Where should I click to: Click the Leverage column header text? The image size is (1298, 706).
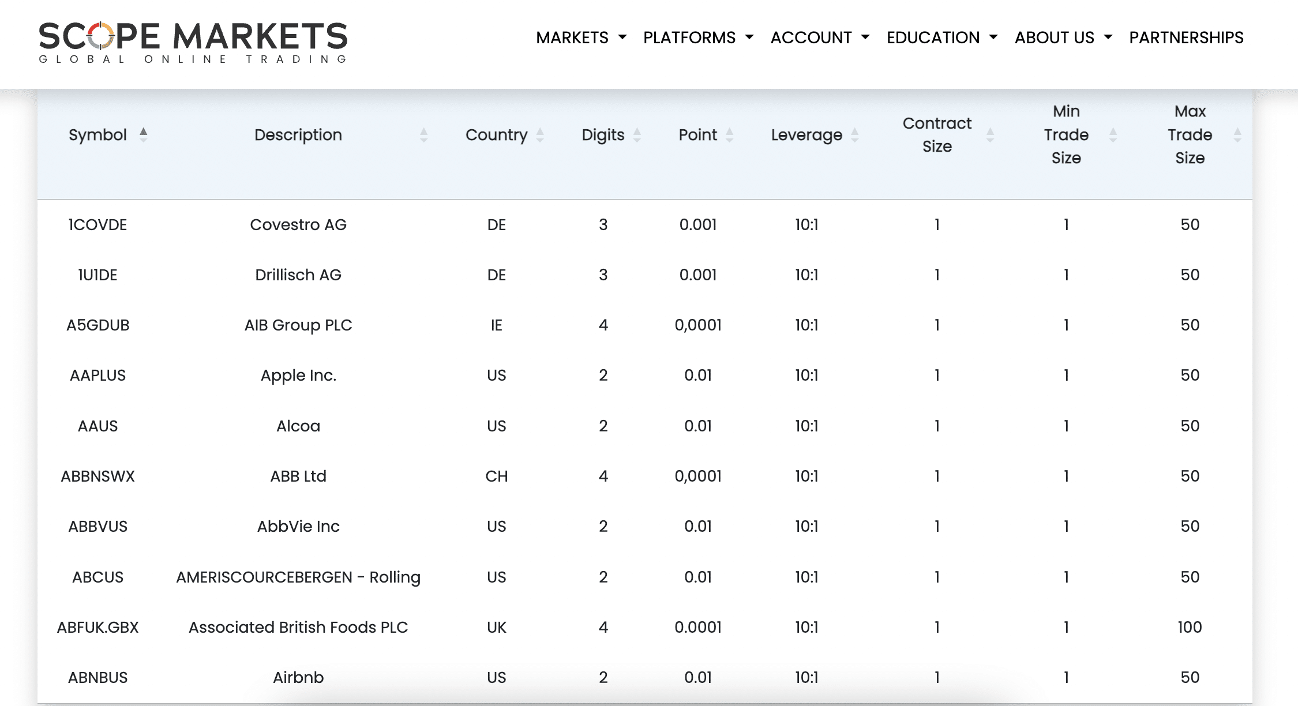pos(806,135)
